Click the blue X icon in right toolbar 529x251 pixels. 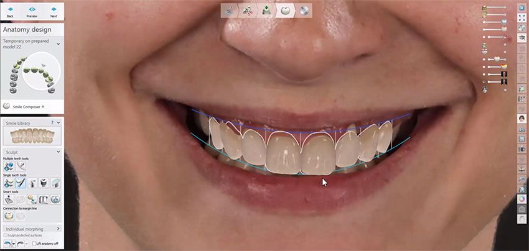pyautogui.click(x=522, y=7)
